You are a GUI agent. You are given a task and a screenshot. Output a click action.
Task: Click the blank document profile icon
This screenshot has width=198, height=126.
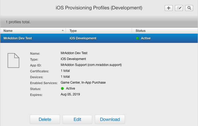[x=13, y=60]
